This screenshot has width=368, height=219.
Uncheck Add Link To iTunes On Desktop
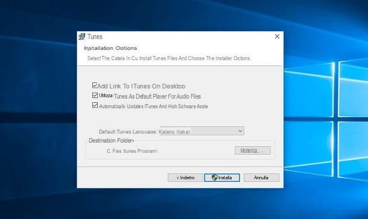coord(95,85)
